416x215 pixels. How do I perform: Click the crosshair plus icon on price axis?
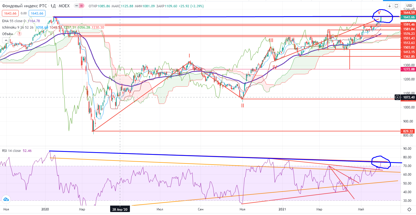(x=397, y=97)
